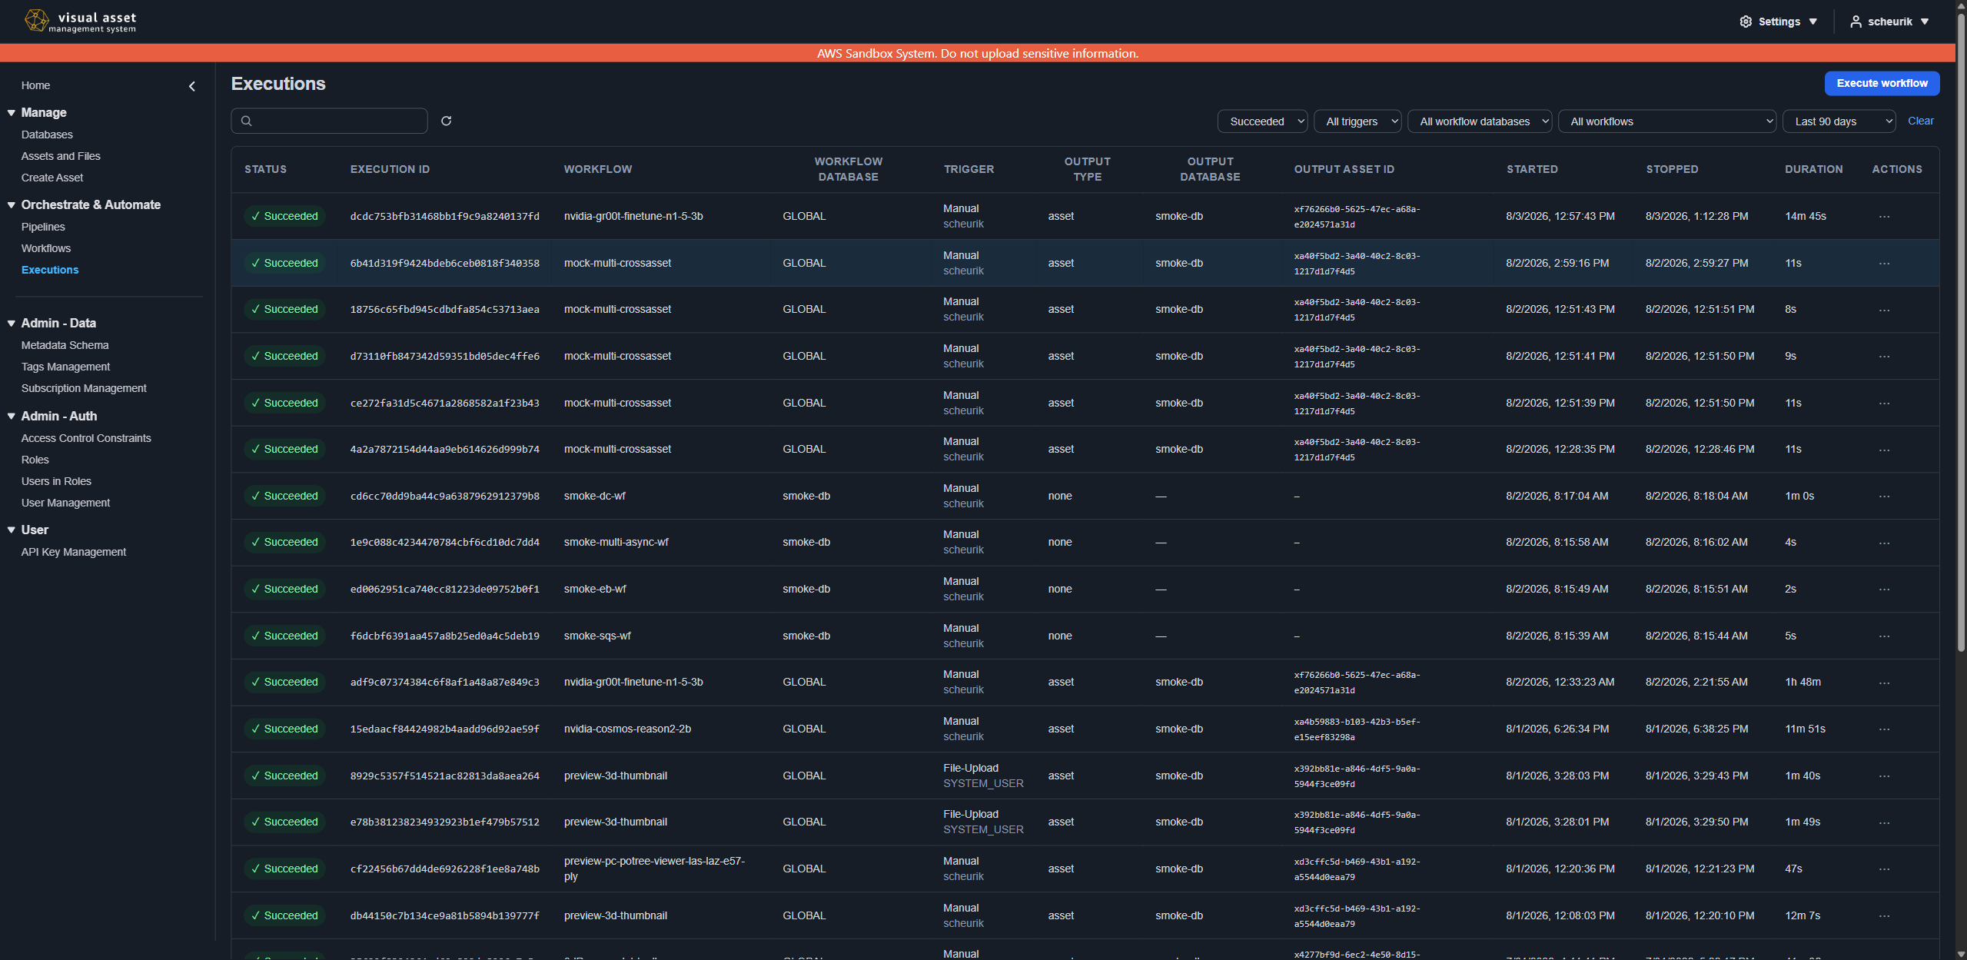
Task: Open actions menu for smoke-eb-wf execution
Action: 1884,590
